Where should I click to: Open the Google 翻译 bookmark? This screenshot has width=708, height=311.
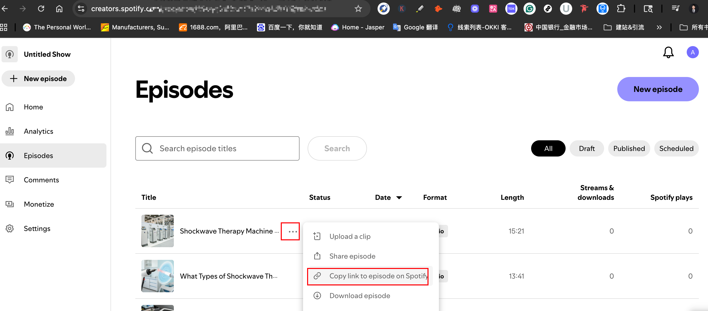415,27
